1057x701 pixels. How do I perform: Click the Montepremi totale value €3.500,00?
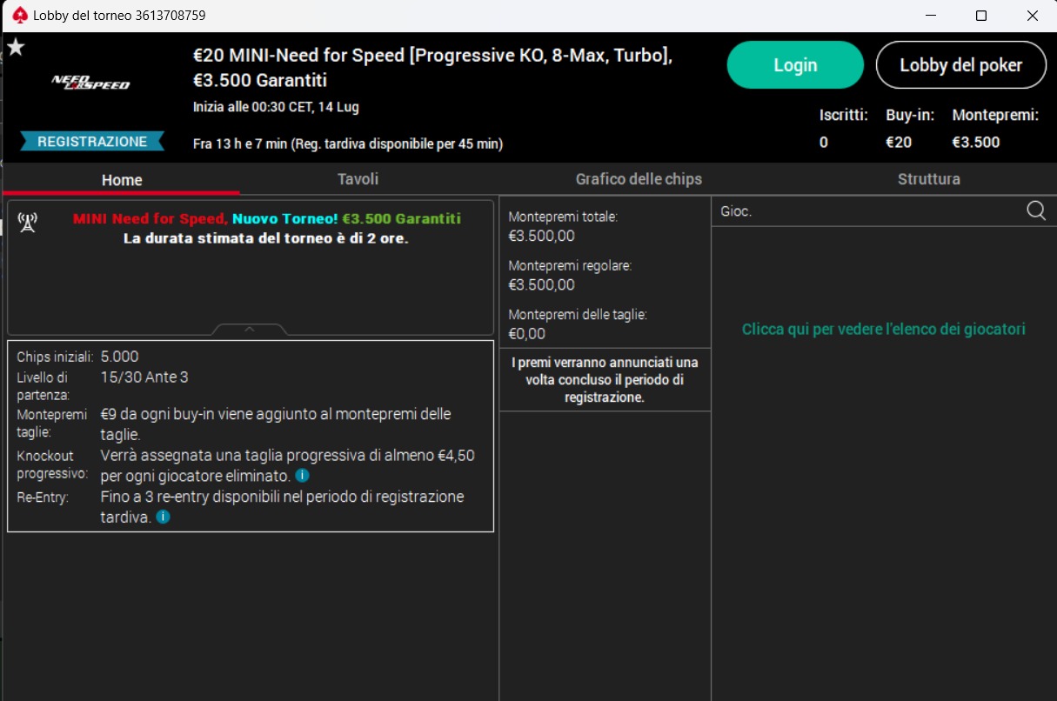[x=542, y=236]
